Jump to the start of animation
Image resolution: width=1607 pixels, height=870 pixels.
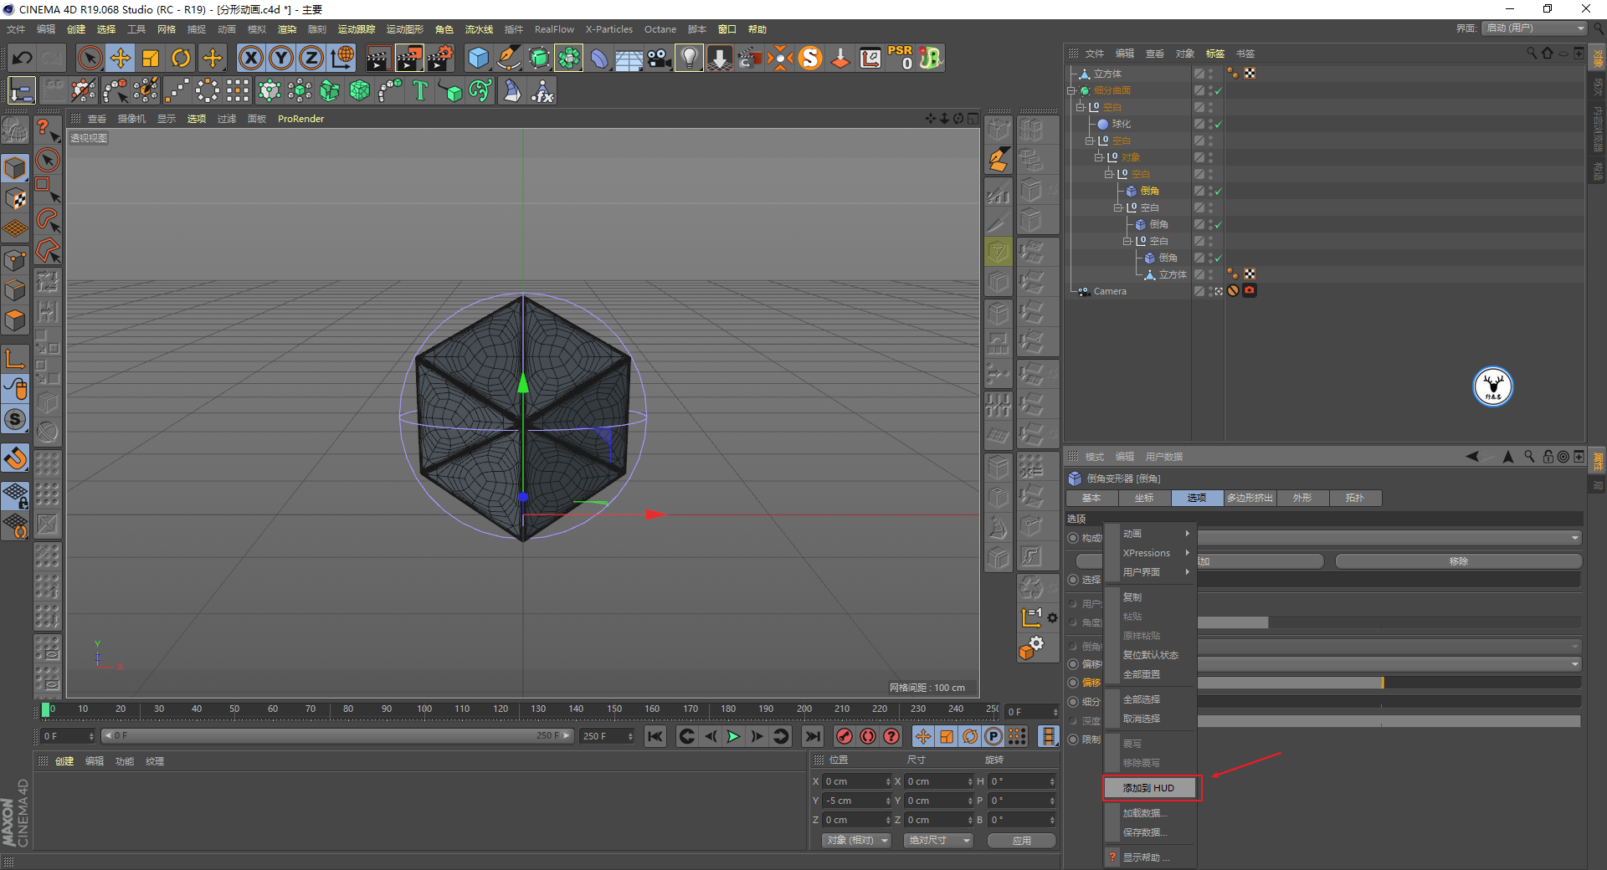(x=655, y=736)
